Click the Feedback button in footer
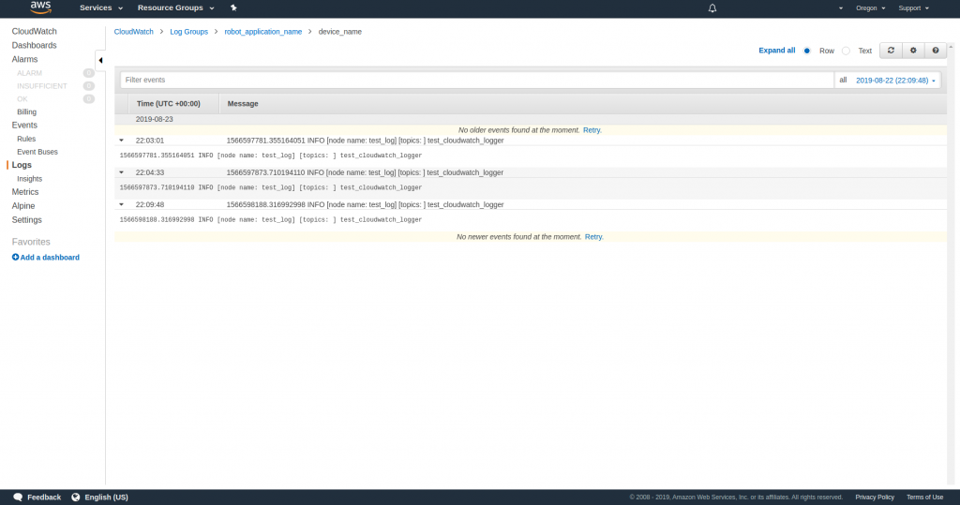 (x=37, y=498)
